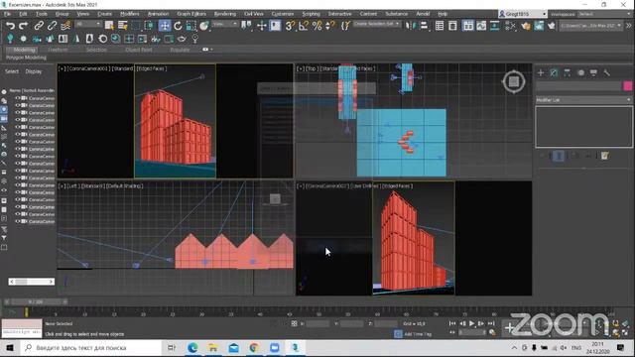Toggle Percent Snap on main toolbar
Viewport: 635px width, 357px height.
pyautogui.click(x=317, y=26)
